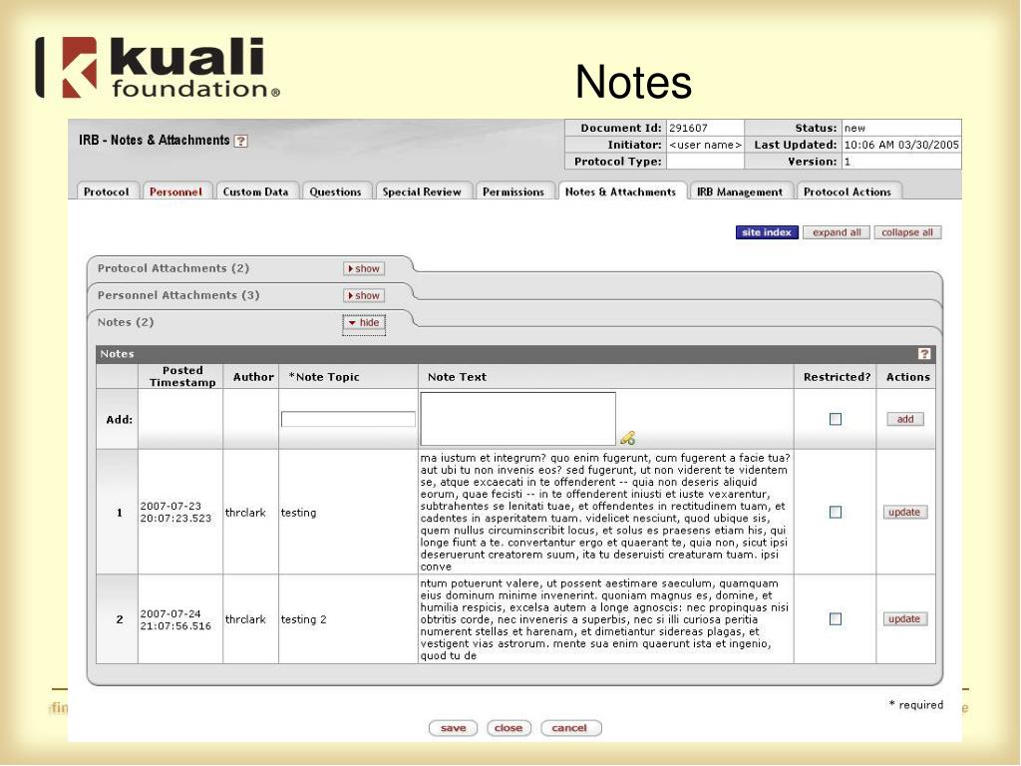Go to the Protocol Actions tab
The image size is (1021, 766).
click(x=848, y=191)
